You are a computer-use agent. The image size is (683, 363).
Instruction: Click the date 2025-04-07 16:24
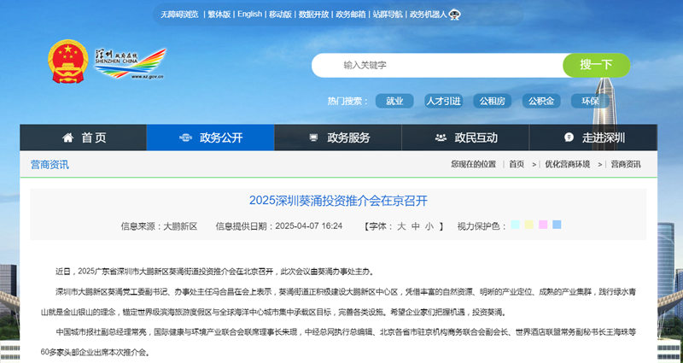309,226
